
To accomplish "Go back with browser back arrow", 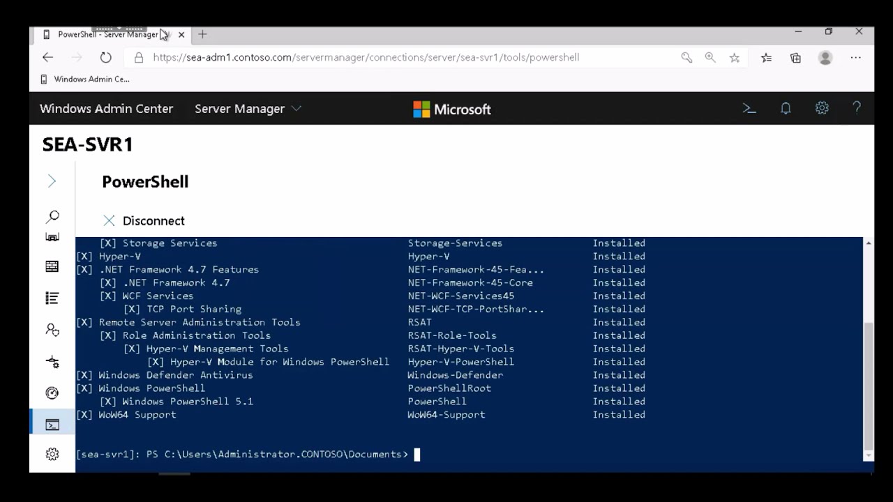I will (x=47, y=58).
